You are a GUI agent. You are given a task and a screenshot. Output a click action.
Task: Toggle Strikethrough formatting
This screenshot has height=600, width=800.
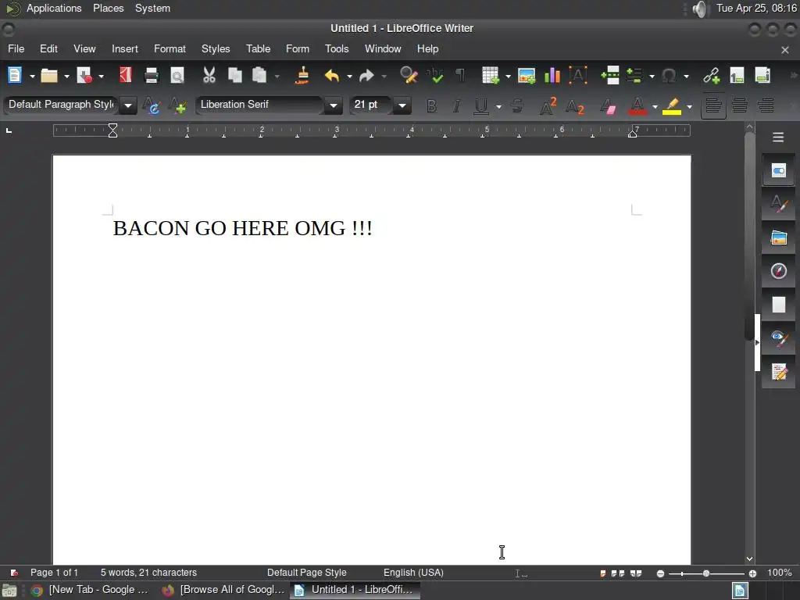pyautogui.click(x=517, y=105)
